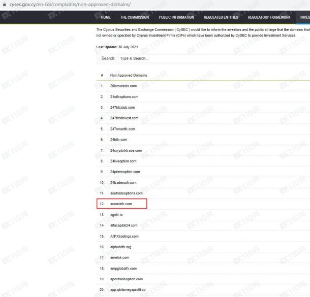
Task: Select row 247btcclub.com
Action: coord(203,108)
